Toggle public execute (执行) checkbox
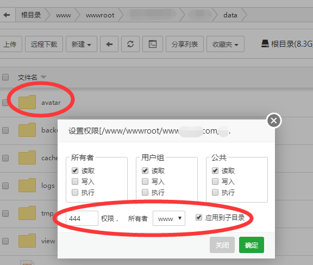This screenshot has width=313, height=265. point(215,192)
